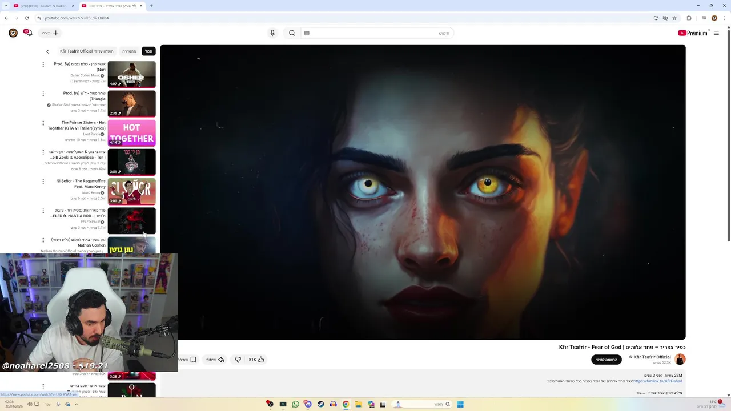This screenshot has height=411, width=731.
Task: Select the 'הכול' filter chip
Action: [148, 51]
